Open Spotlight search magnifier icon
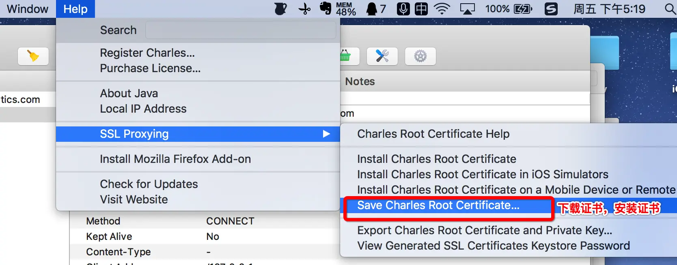This screenshot has width=677, height=265. pyautogui.click(x=670, y=9)
